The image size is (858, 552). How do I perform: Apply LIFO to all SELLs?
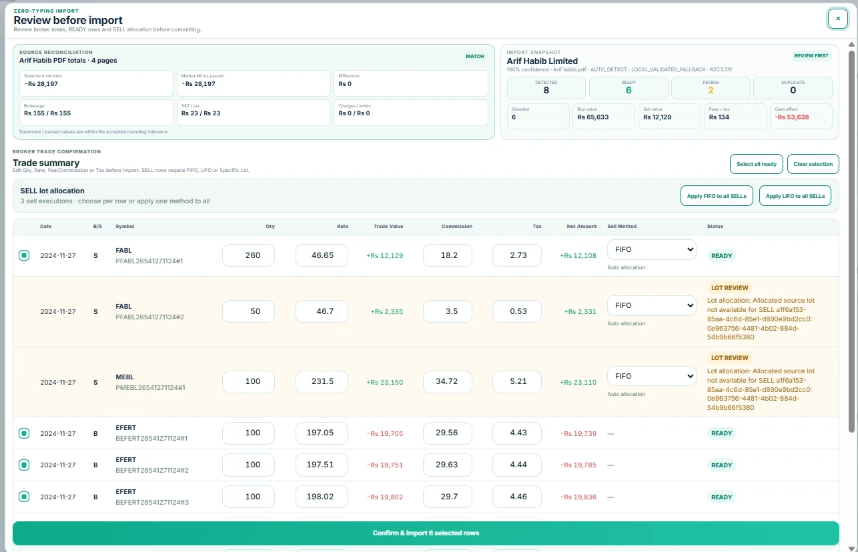[795, 196]
